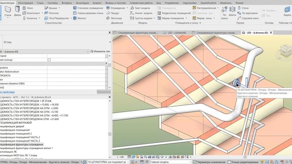This screenshot has height=164, width=292.
Task: Select the Потолок (Ceiling) tool
Action: tap(52, 13)
